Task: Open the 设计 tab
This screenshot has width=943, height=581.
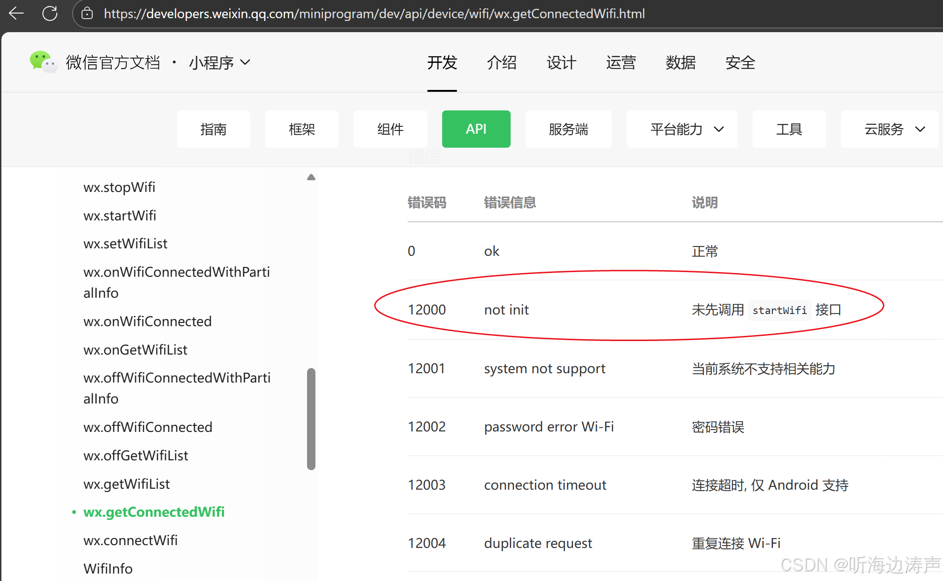Action: tap(561, 62)
